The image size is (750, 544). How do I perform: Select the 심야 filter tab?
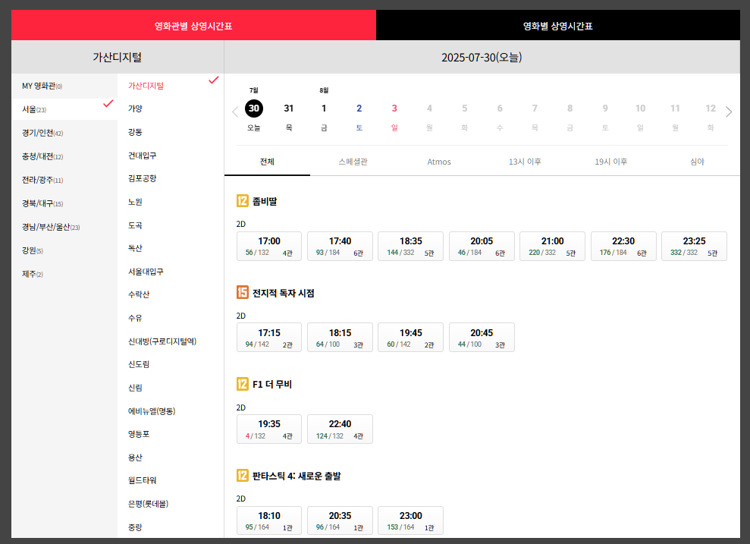click(x=697, y=162)
